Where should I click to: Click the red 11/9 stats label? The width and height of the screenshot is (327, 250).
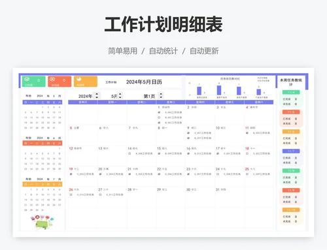pos(291,190)
